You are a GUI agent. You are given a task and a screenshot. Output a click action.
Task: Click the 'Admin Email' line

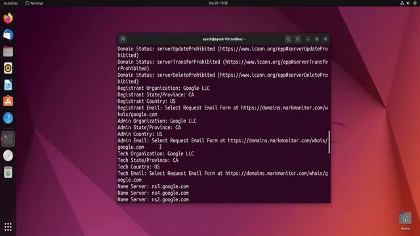click(222, 144)
